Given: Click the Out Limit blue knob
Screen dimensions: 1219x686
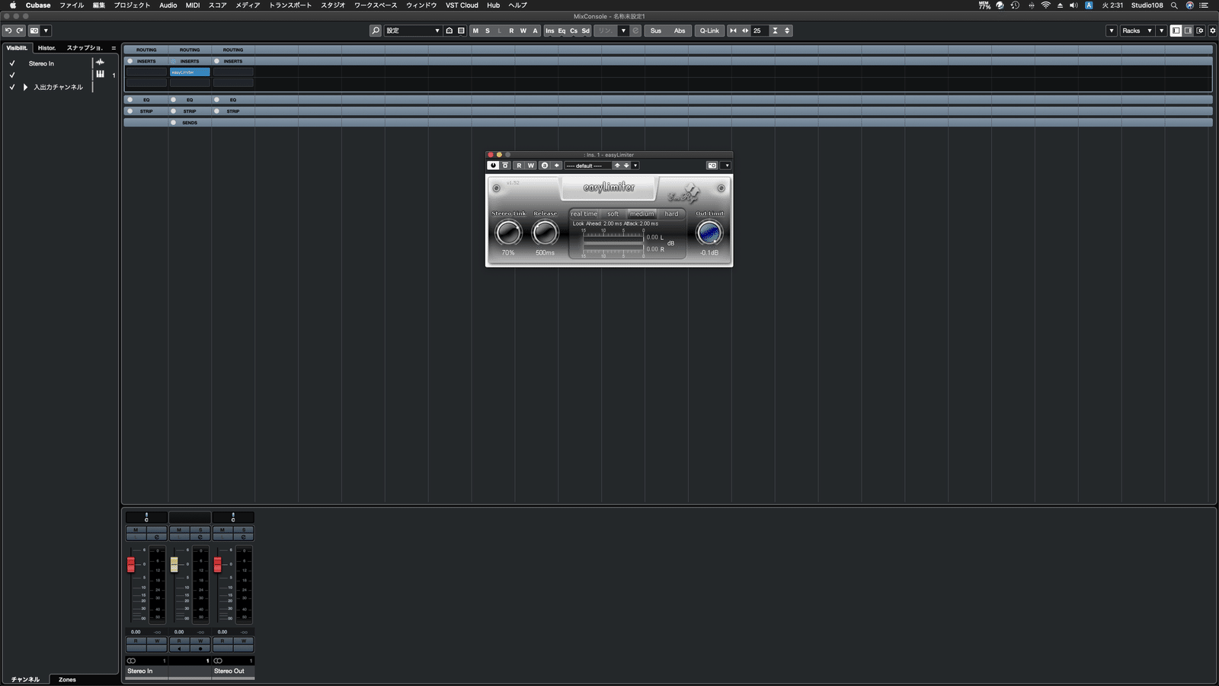Looking at the screenshot, I should [709, 233].
